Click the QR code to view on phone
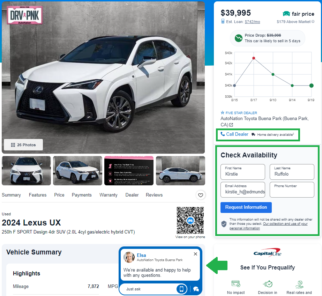The width and height of the screenshot is (322, 296). [190, 220]
